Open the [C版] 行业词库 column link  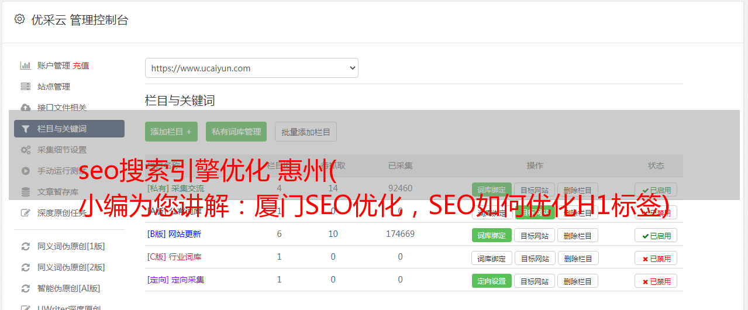tap(174, 257)
